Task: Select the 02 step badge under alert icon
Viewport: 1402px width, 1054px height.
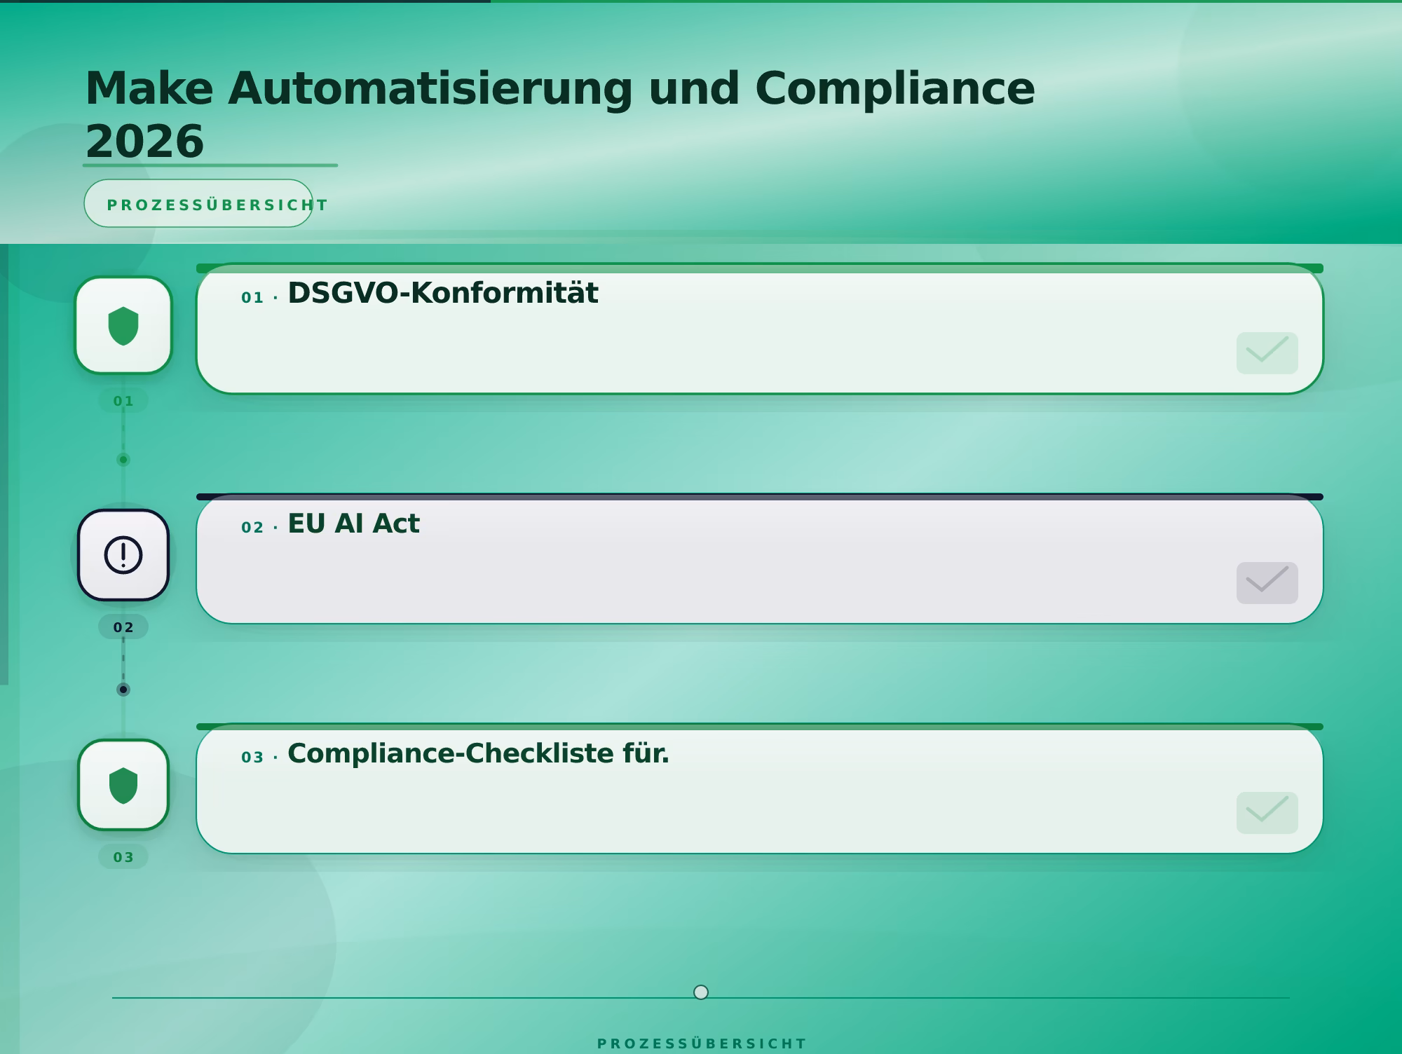Action: 123,627
